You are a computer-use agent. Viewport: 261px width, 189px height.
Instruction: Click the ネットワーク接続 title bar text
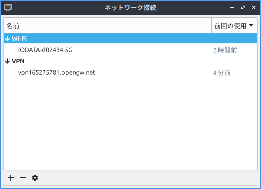[x=130, y=8]
